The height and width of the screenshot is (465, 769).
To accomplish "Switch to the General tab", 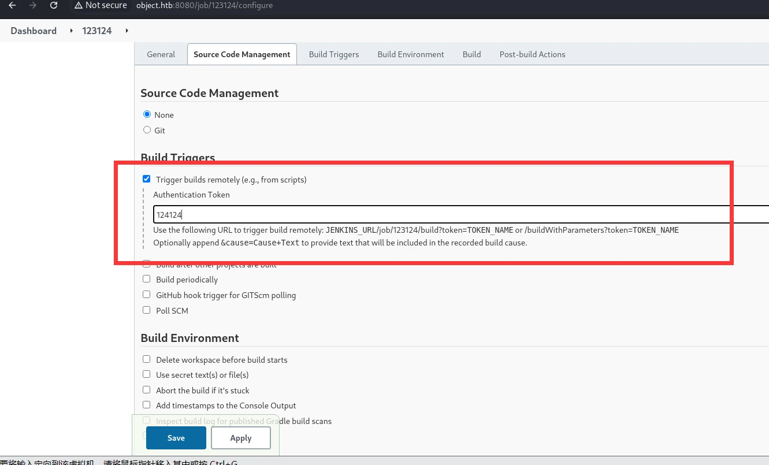I will 161,54.
